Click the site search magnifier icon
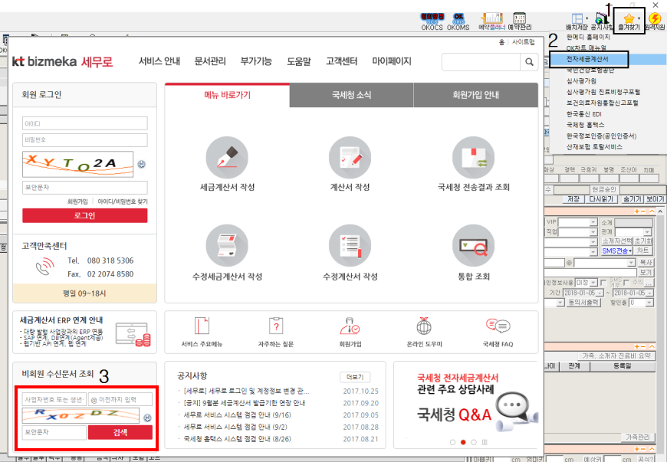This screenshot has height=462, width=667. point(529,62)
